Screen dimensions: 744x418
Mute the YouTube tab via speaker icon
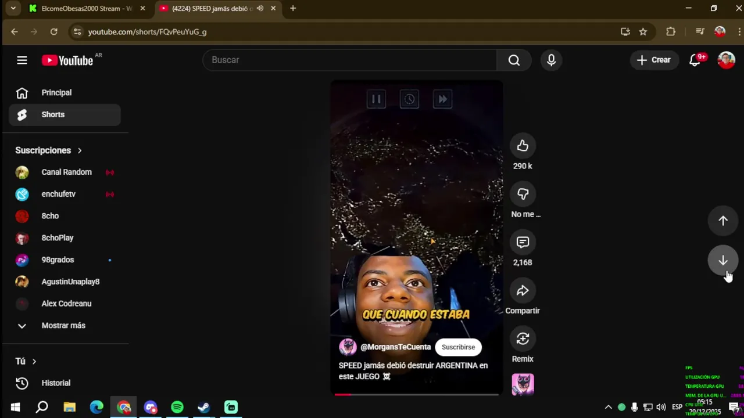click(x=260, y=9)
